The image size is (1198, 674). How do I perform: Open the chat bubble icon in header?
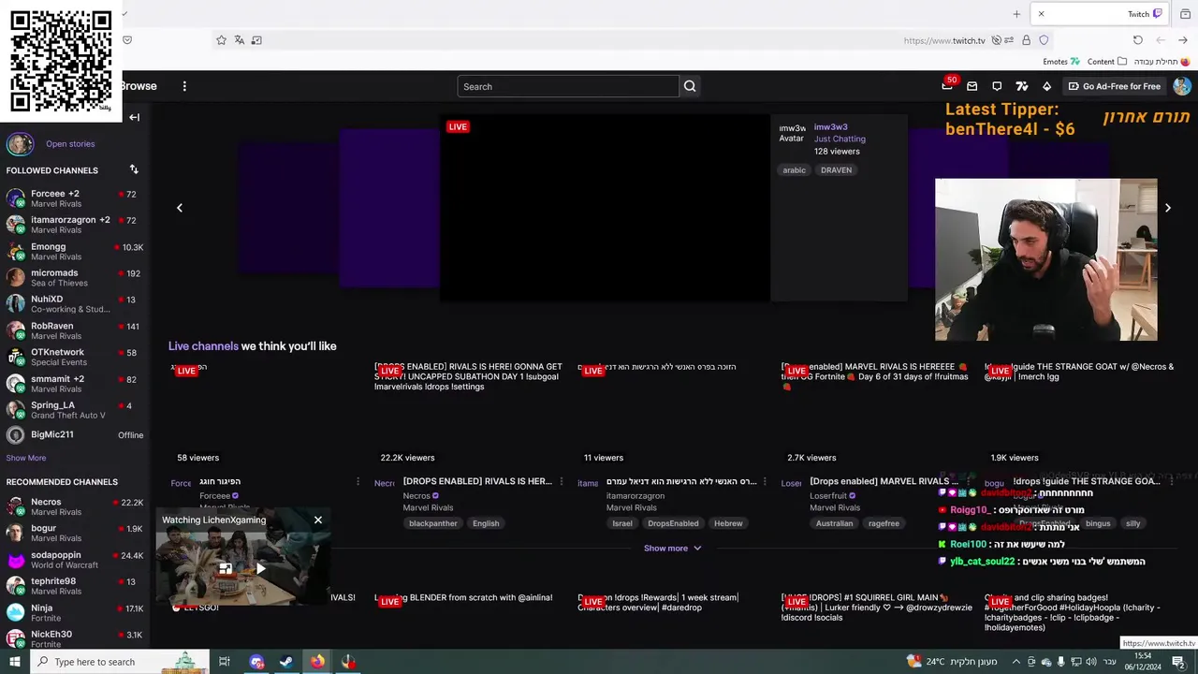pyautogui.click(x=997, y=86)
